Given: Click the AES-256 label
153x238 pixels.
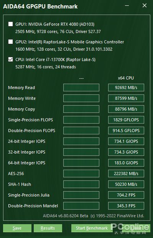Looking at the screenshot, I should click(x=16, y=174).
